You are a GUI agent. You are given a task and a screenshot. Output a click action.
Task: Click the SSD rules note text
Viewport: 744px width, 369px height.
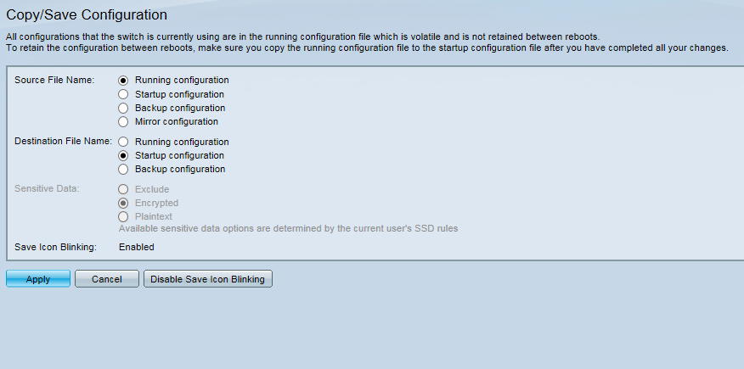tap(289, 228)
